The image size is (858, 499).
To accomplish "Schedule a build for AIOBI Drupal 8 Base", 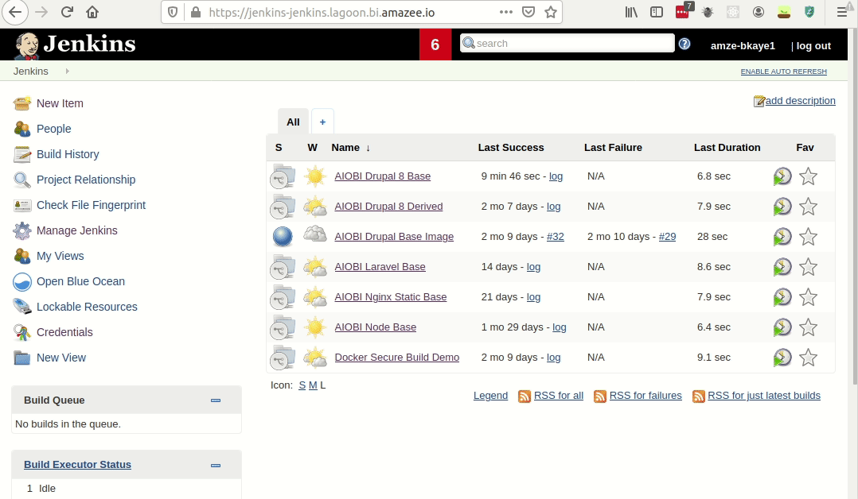I will (x=782, y=176).
